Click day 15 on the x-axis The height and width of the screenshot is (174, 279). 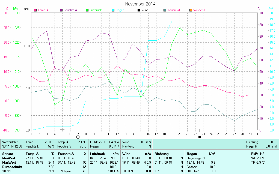[141, 134]
